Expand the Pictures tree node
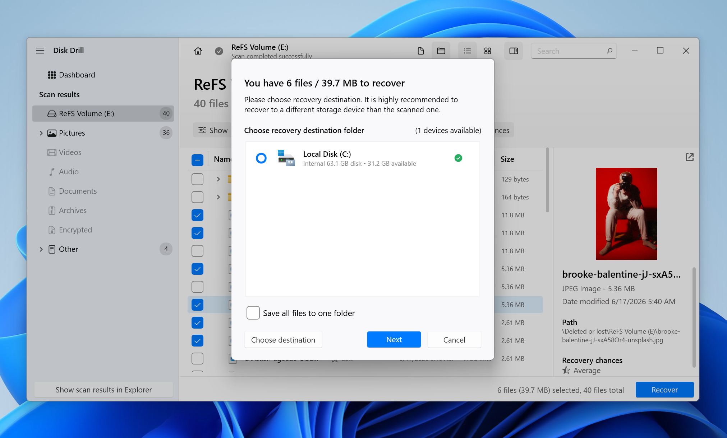The width and height of the screenshot is (727, 438). coord(41,133)
